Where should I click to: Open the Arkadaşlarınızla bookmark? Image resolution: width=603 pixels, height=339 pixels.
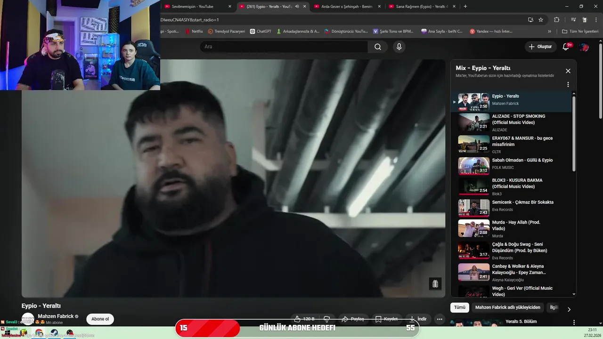coord(298,32)
